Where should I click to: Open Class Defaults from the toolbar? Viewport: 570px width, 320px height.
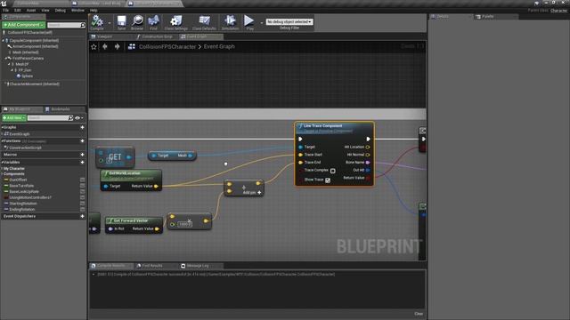204,22
